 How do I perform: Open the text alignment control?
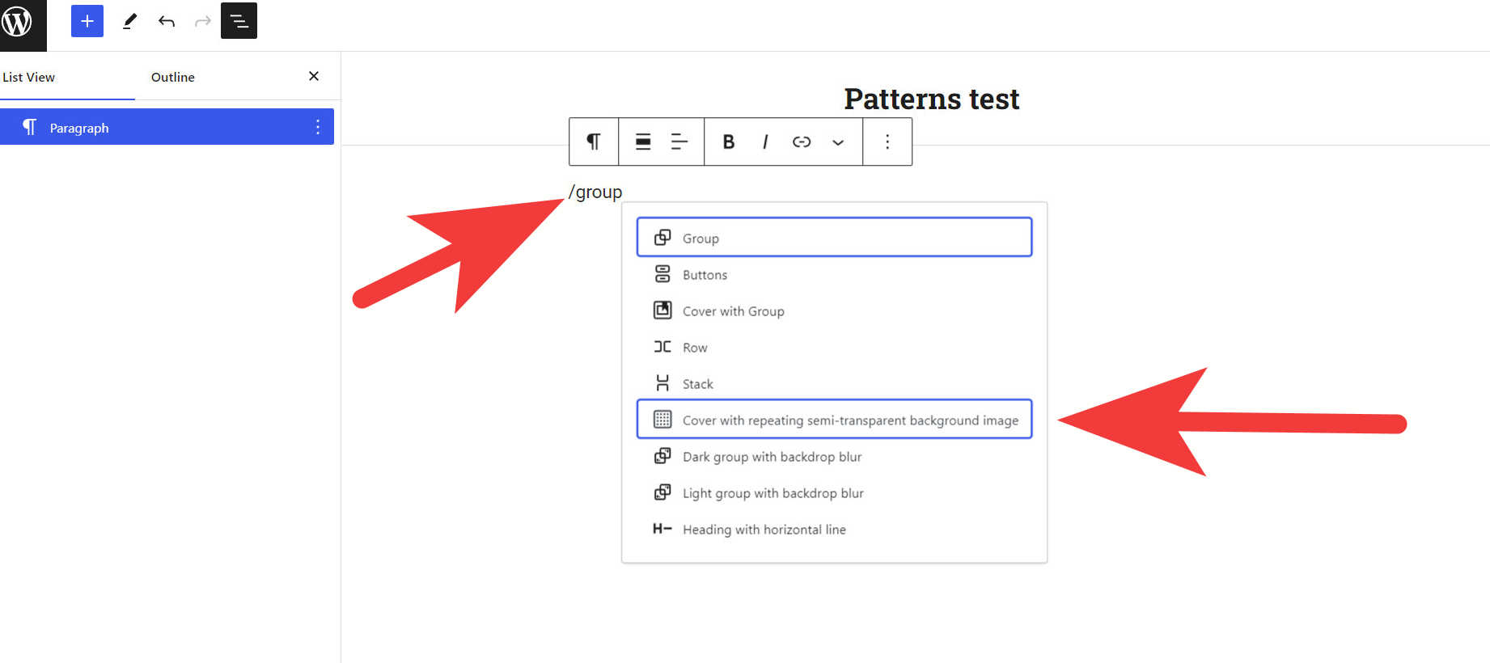click(x=679, y=141)
